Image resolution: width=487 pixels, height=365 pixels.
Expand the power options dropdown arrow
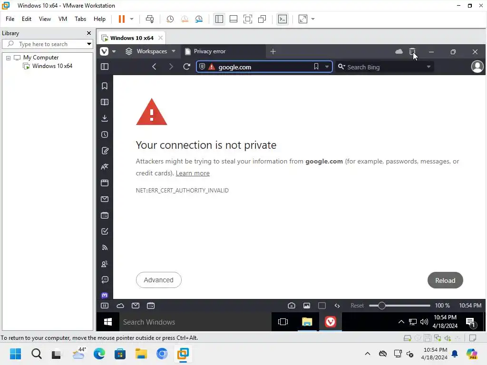(x=132, y=19)
